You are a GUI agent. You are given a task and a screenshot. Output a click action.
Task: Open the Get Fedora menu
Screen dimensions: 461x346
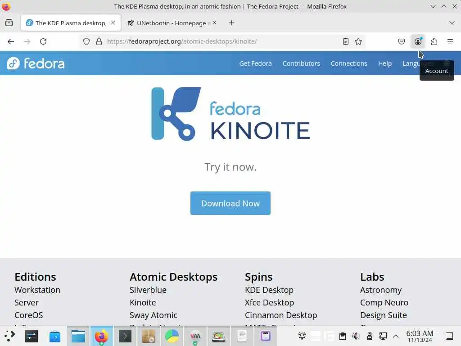pyautogui.click(x=255, y=64)
